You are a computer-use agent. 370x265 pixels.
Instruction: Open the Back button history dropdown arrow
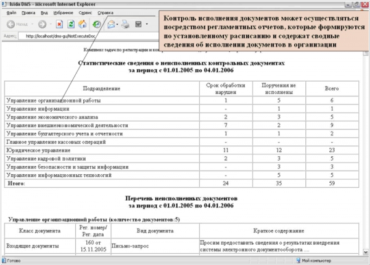coord(32,25)
